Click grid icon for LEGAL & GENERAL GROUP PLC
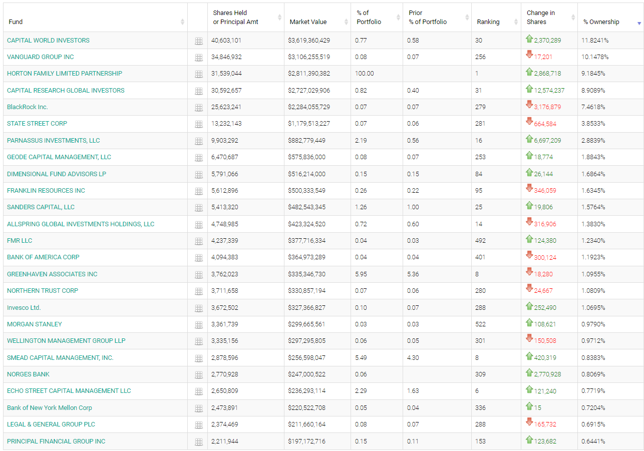 pos(198,425)
